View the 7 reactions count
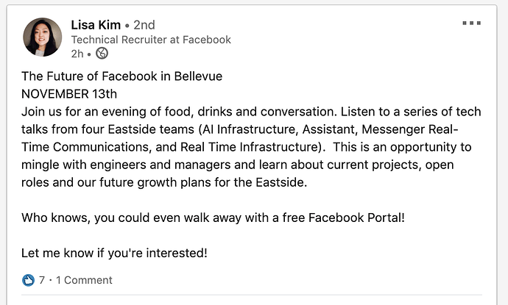 42,280
